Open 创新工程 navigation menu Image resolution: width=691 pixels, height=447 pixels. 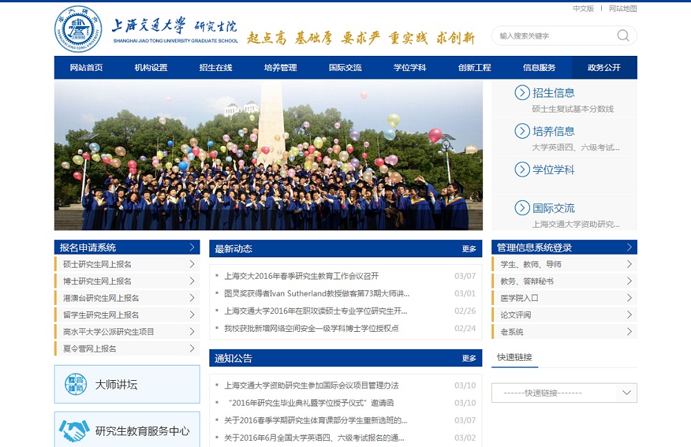tap(475, 68)
